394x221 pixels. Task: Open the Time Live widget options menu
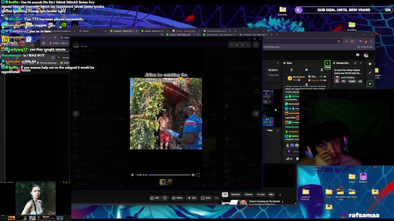(x=278, y=63)
